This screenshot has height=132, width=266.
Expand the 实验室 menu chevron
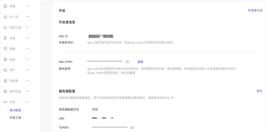click(x=28, y=81)
